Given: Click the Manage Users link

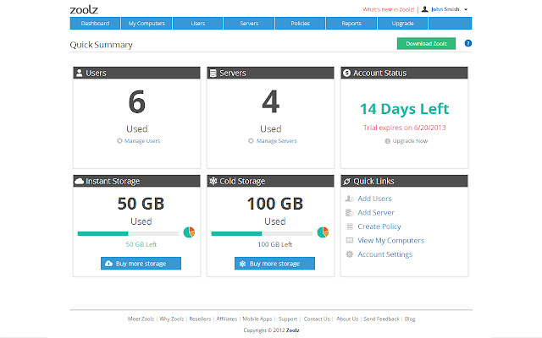Looking at the screenshot, I should pos(142,141).
